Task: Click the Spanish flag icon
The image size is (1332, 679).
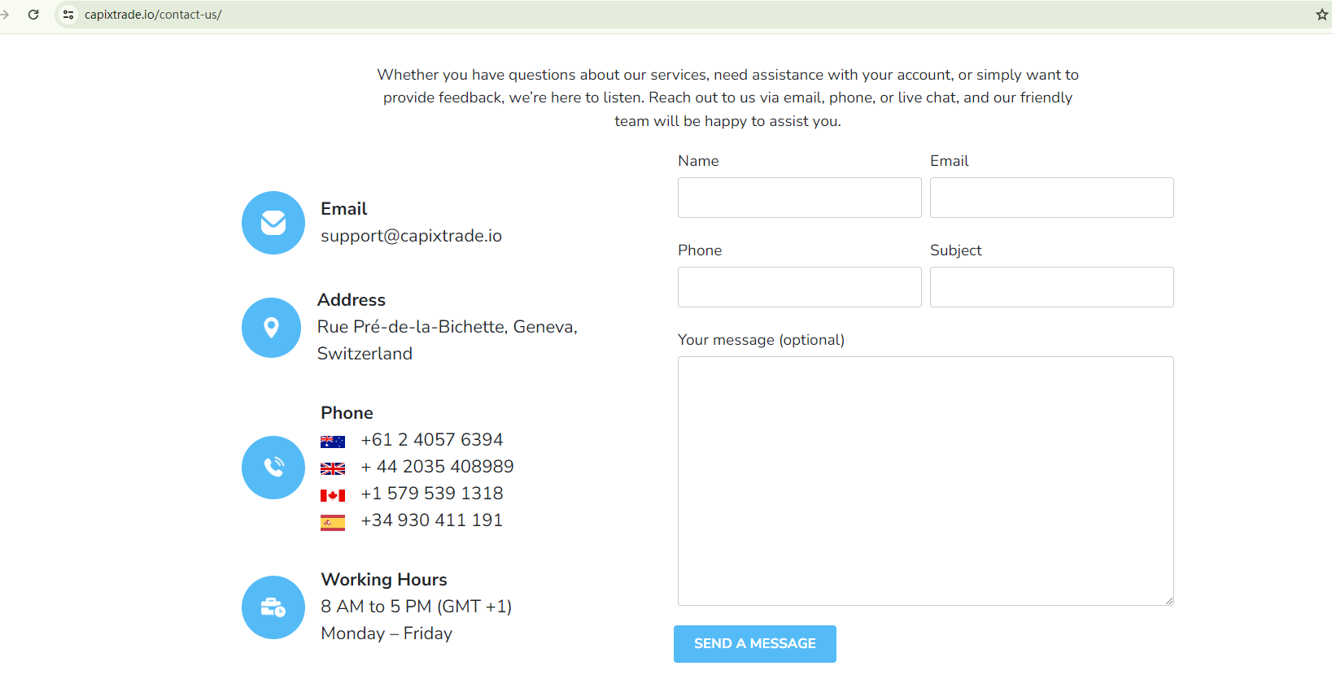Action: tap(333, 522)
